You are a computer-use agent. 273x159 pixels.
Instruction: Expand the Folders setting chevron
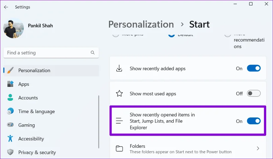[x=258, y=148]
